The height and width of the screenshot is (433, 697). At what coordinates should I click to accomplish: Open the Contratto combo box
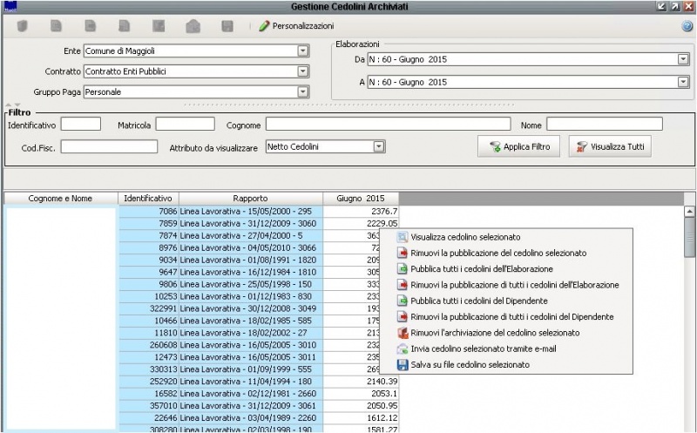click(303, 71)
